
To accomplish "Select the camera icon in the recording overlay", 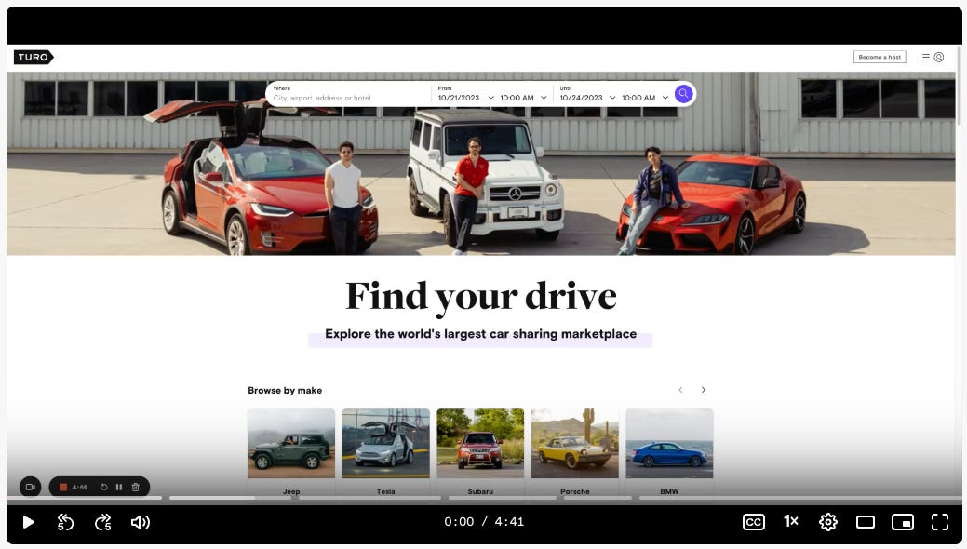I will [x=31, y=487].
